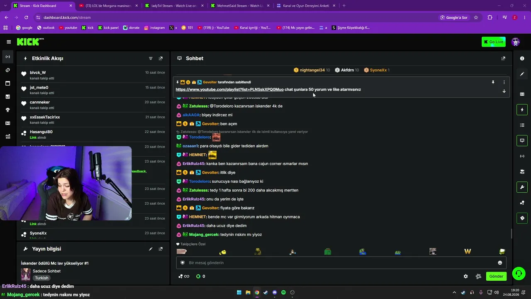531x299 pixels.
Task: Click the channel points infinity indicator
Action: pos(184,276)
